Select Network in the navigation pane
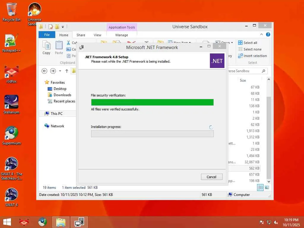Viewport: 304px width, 228px height. click(54, 126)
